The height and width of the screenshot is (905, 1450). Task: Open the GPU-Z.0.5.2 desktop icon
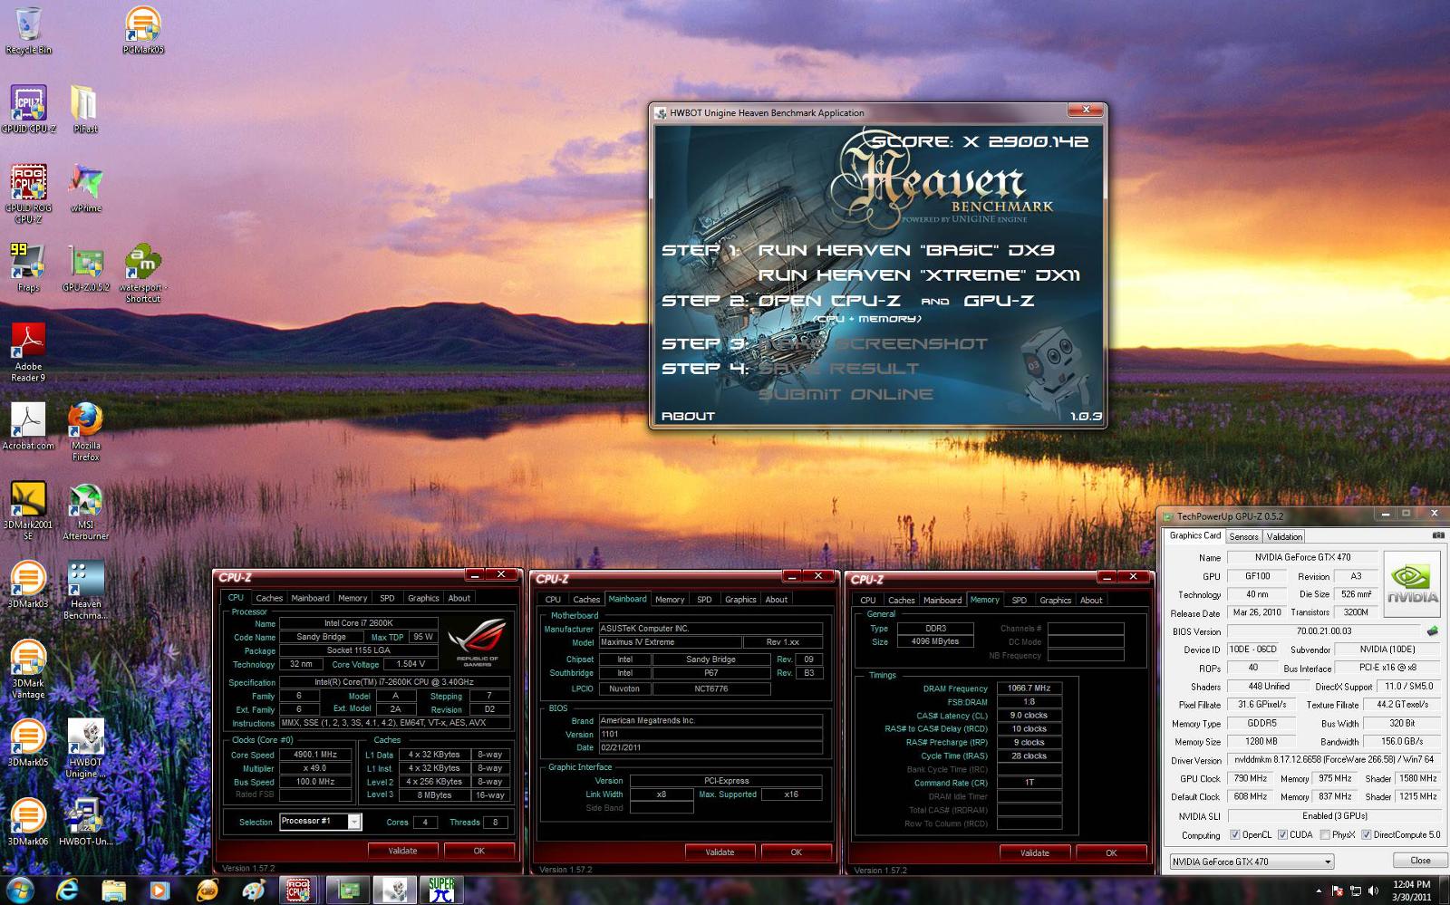(x=85, y=267)
